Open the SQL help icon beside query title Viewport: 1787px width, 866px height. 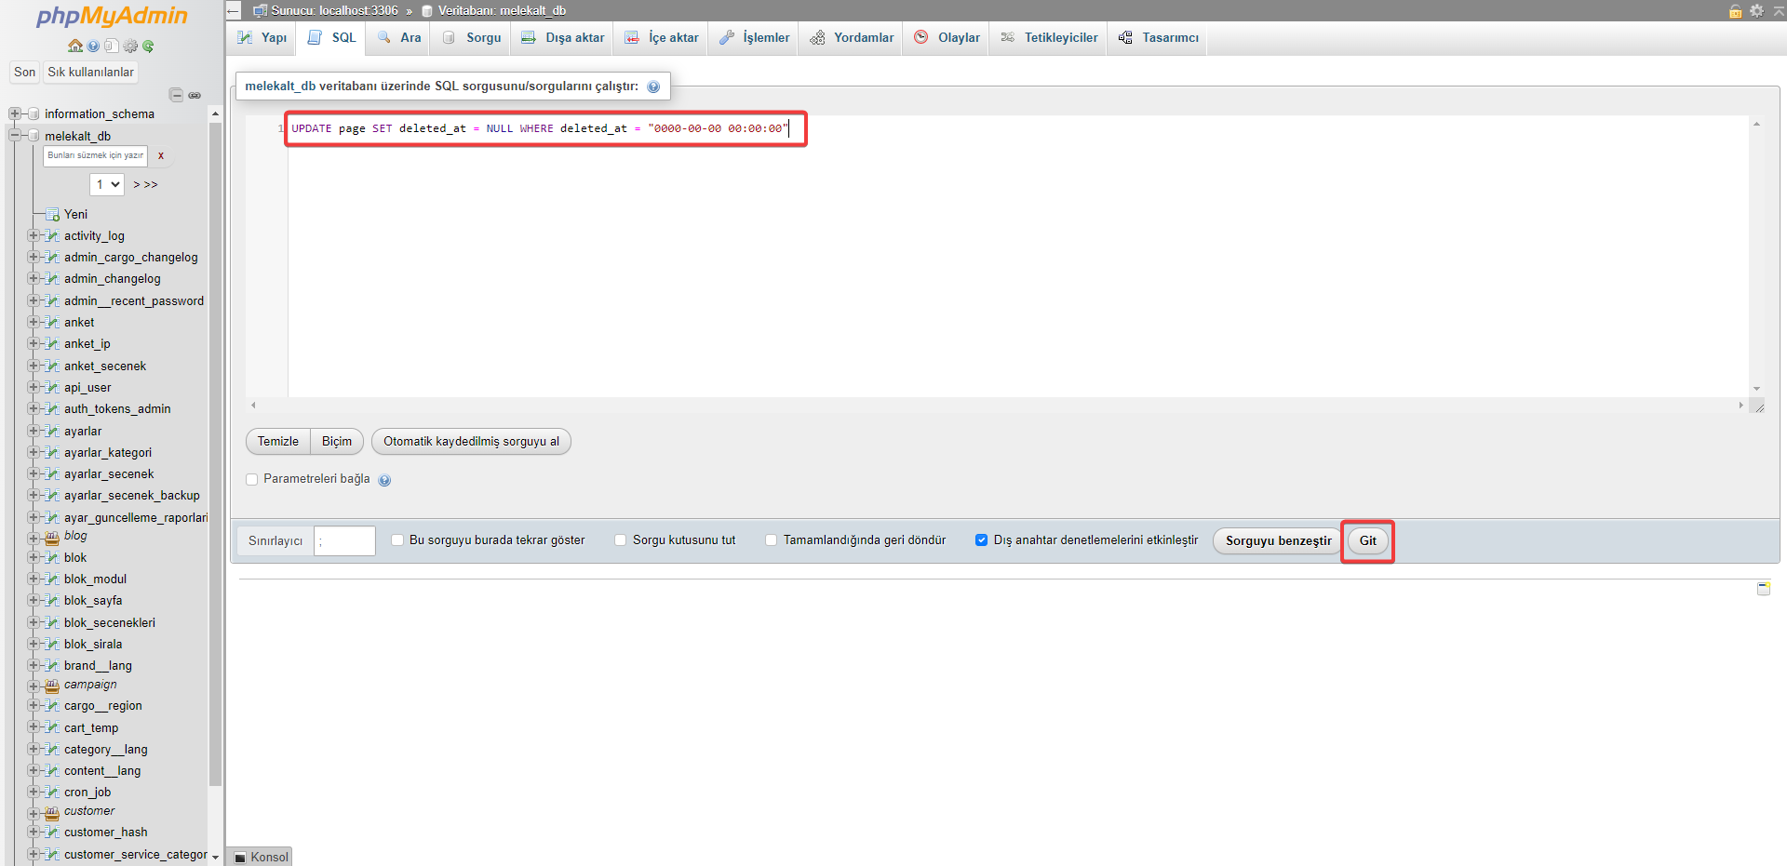(x=653, y=87)
